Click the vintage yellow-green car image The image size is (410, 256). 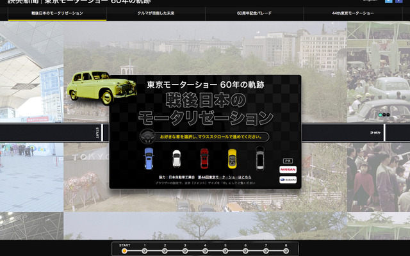coord(101,88)
